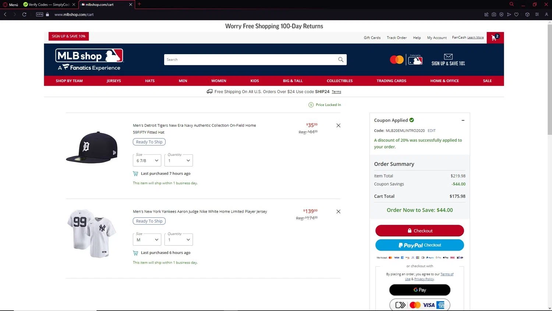Click the site padlock security icon
The width and height of the screenshot is (552, 311).
(47, 14)
